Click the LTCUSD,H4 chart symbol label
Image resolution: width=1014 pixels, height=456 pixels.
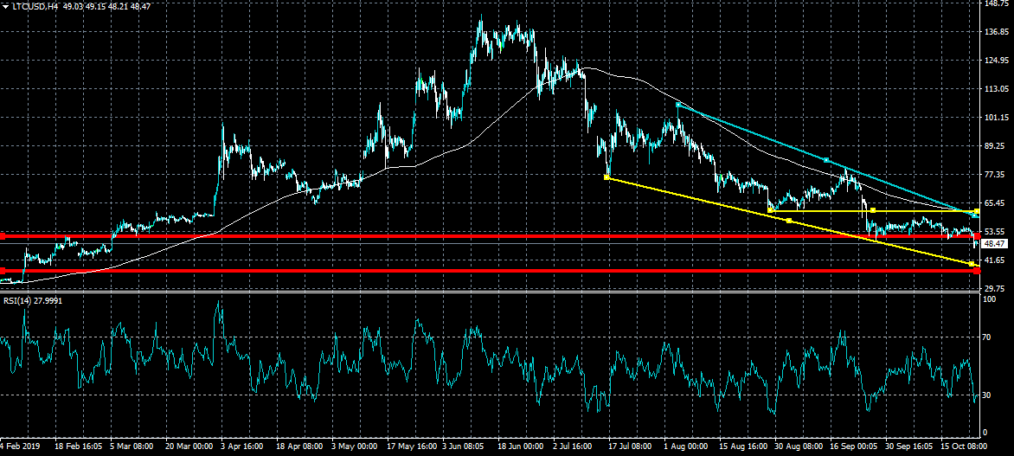click(x=35, y=6)
